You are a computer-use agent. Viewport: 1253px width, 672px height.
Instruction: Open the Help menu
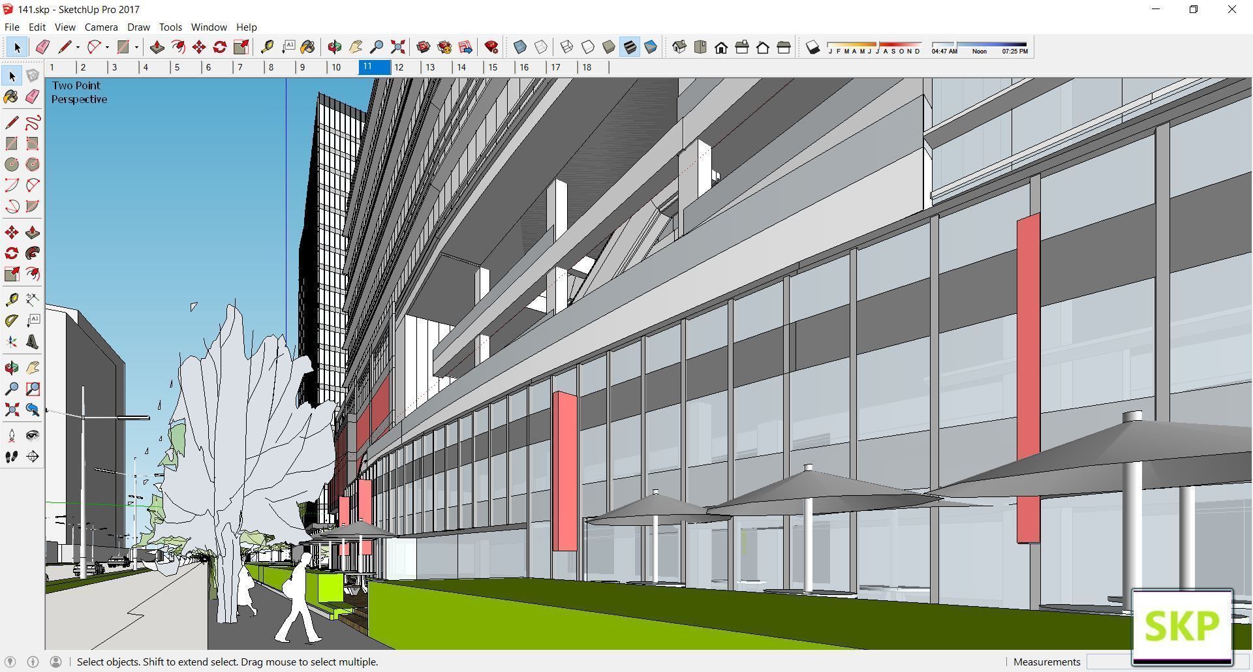[246, 27]
